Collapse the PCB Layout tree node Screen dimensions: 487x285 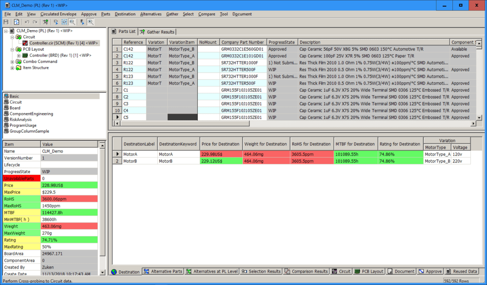(12, 50)
